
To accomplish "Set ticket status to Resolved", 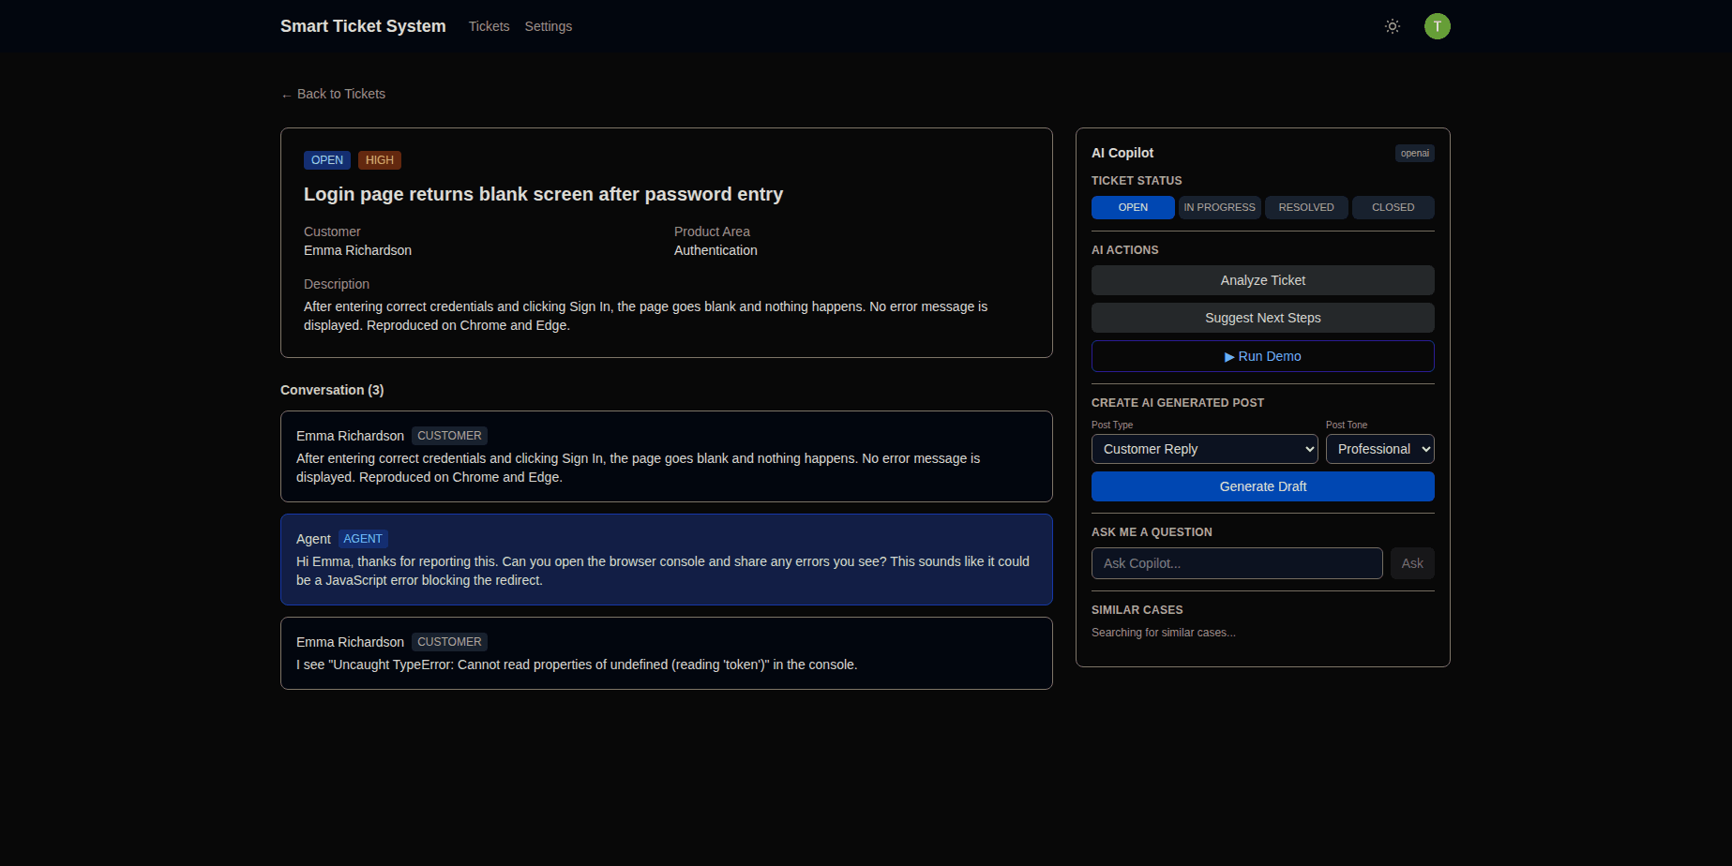I will pos(1306,207).
